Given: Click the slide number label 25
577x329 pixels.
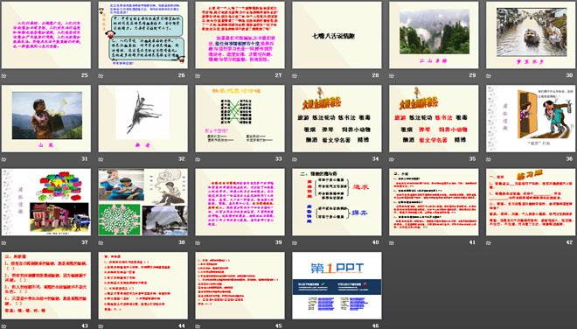Looking at the screenshot, I should click(85, 75).
